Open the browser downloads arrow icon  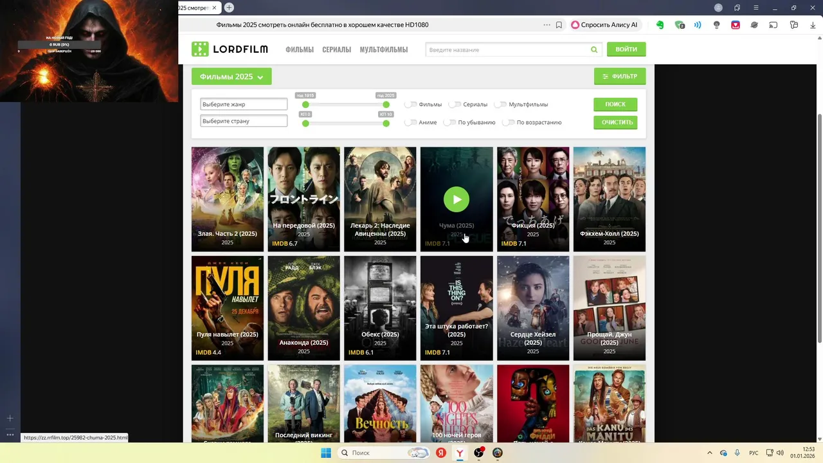pos(813,25)
